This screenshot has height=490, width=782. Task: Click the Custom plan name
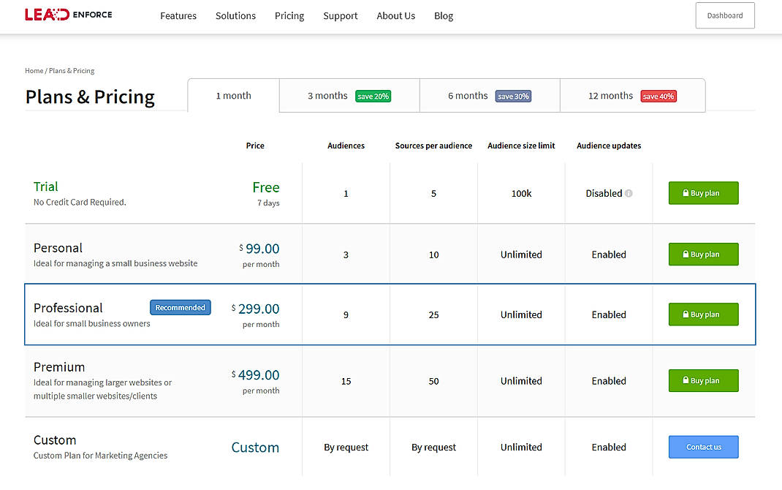pyautogui.click(x=54, y=440)
